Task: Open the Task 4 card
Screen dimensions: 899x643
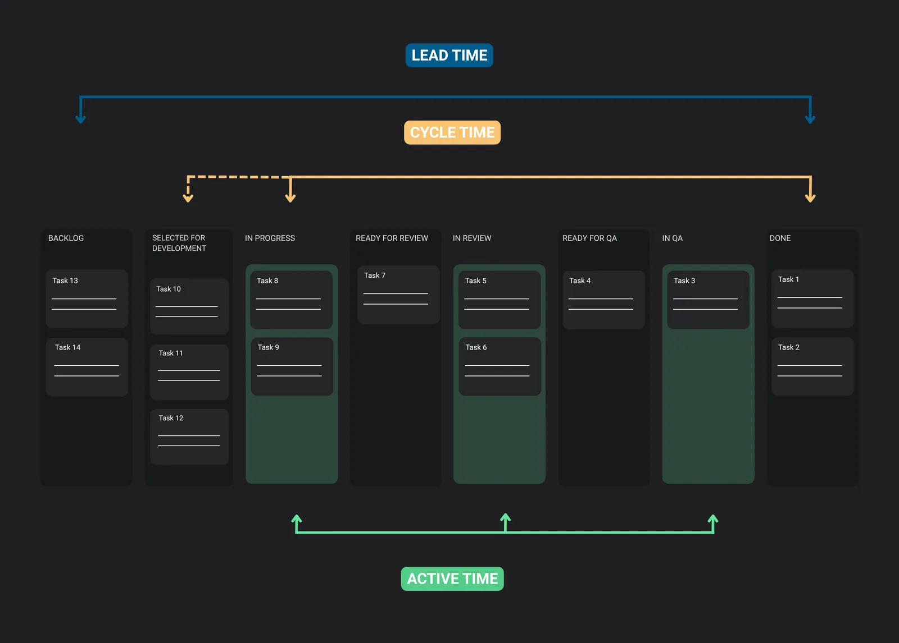Action: click(x=603, y=300)
